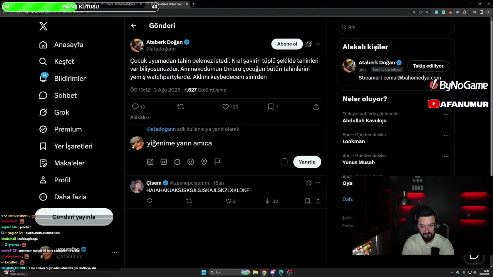
Task: Add location to the reply
Action: (204, 162)
